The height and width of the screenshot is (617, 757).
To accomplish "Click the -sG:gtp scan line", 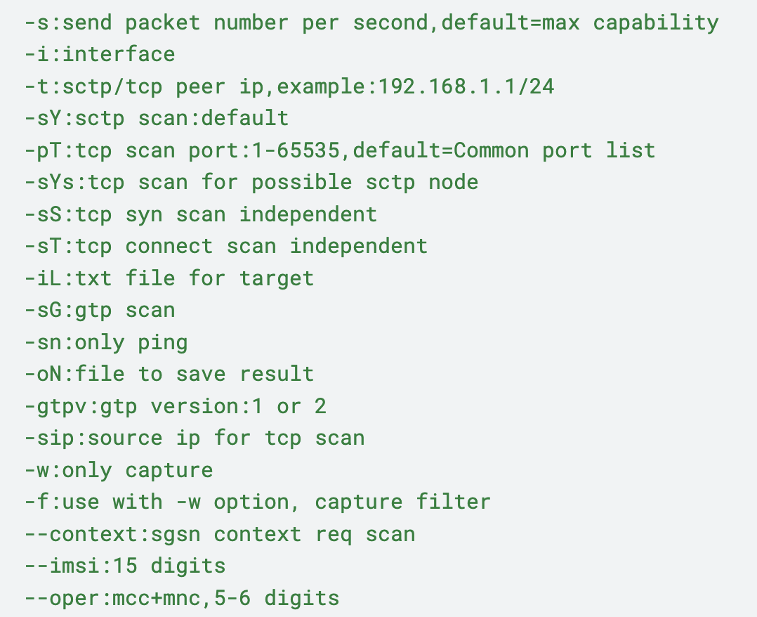I will [x=100, y=310].
